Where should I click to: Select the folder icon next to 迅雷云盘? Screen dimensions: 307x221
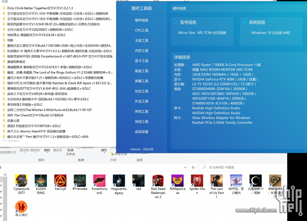tap(4, 120)
